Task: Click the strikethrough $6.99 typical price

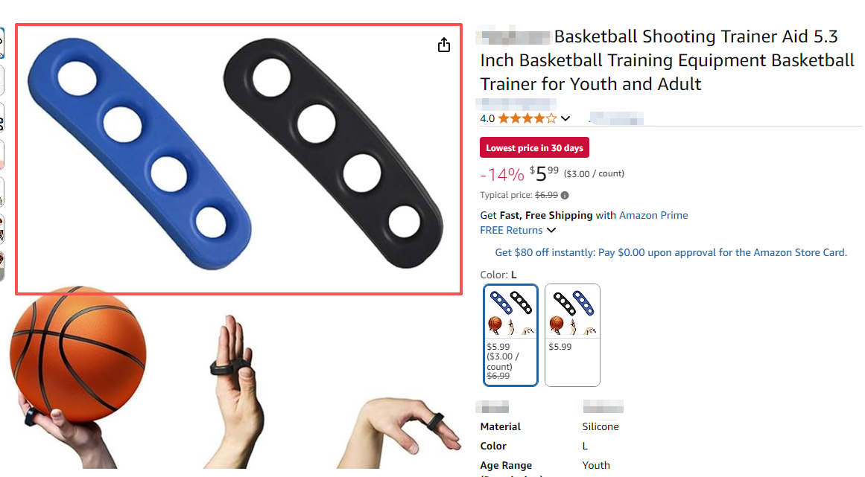Action: 546,195
